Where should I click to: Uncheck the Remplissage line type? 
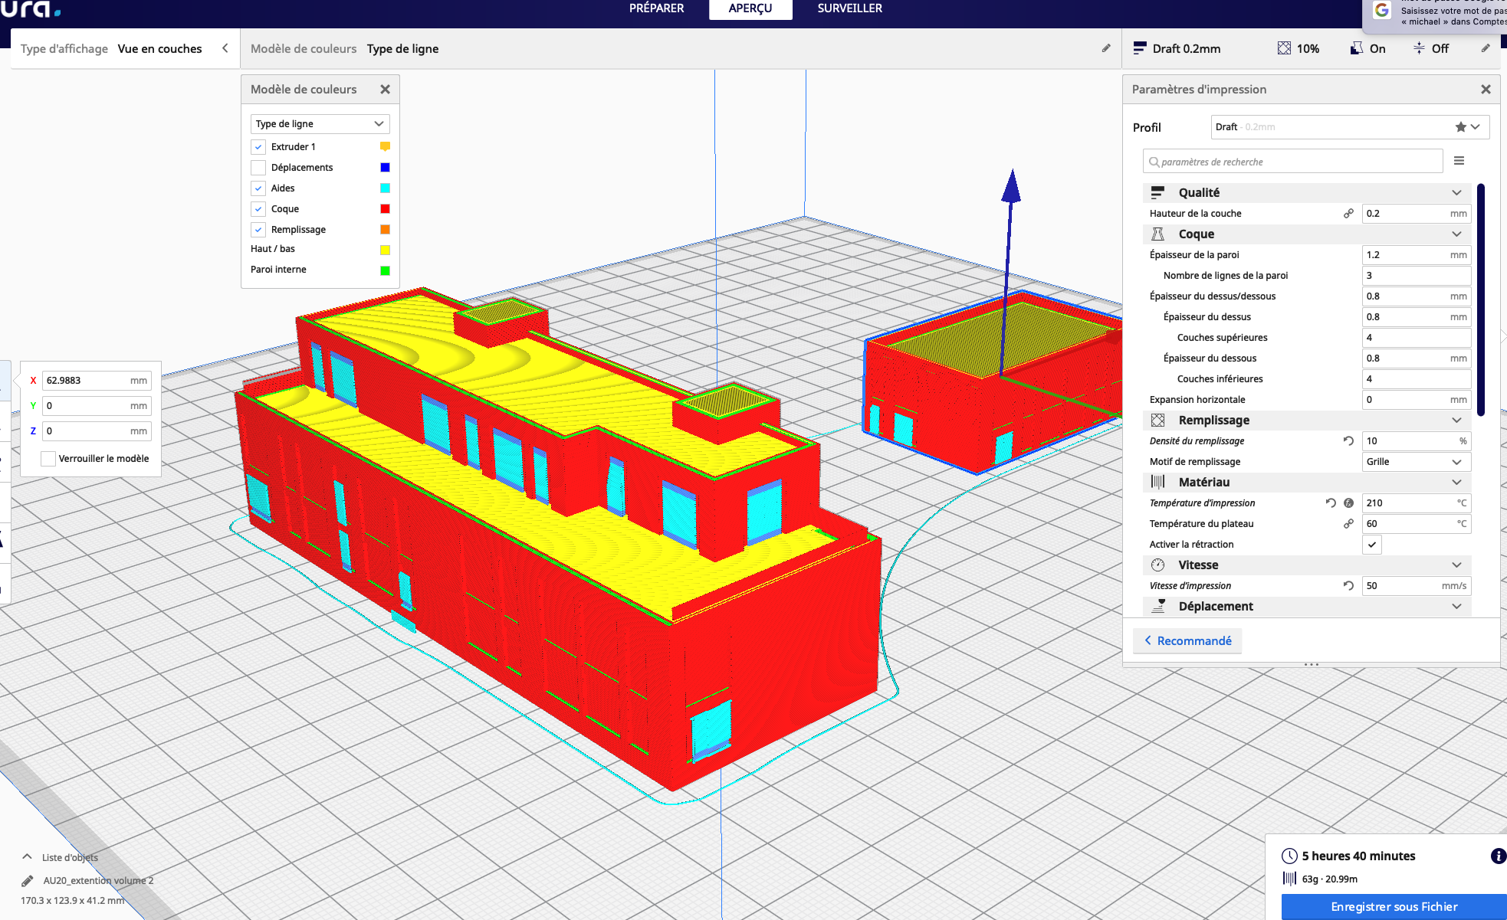pyautogui.click(x=258, y=230)
